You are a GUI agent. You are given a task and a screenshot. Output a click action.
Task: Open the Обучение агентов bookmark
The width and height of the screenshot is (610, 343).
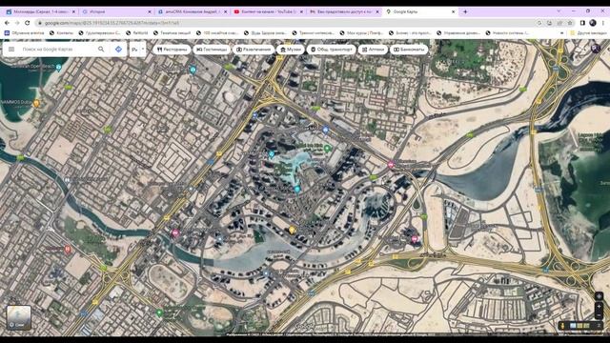coord(24,33)
